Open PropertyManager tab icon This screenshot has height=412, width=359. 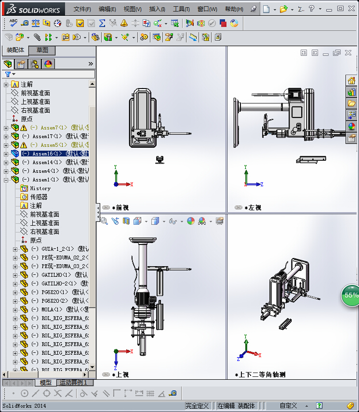[21, 64]
